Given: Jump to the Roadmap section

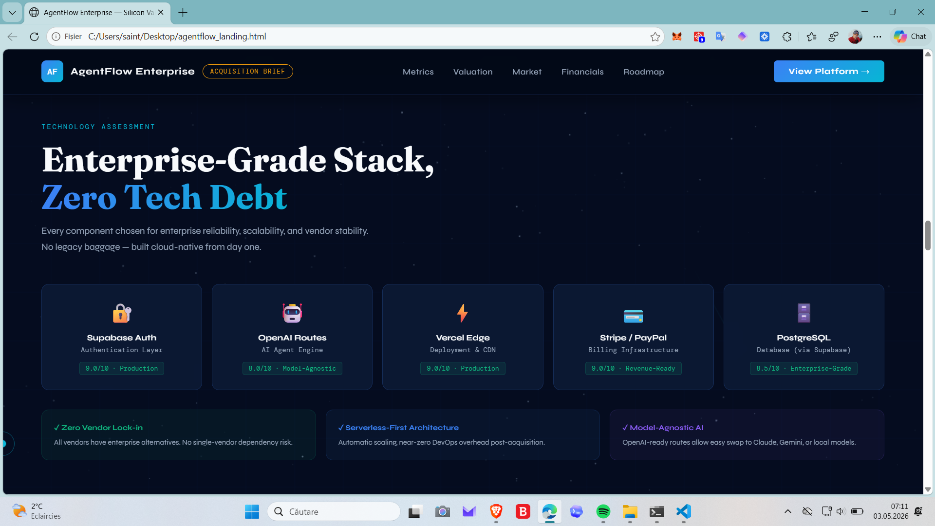Looking at the screenshot, I should click(x=644, y=72).
